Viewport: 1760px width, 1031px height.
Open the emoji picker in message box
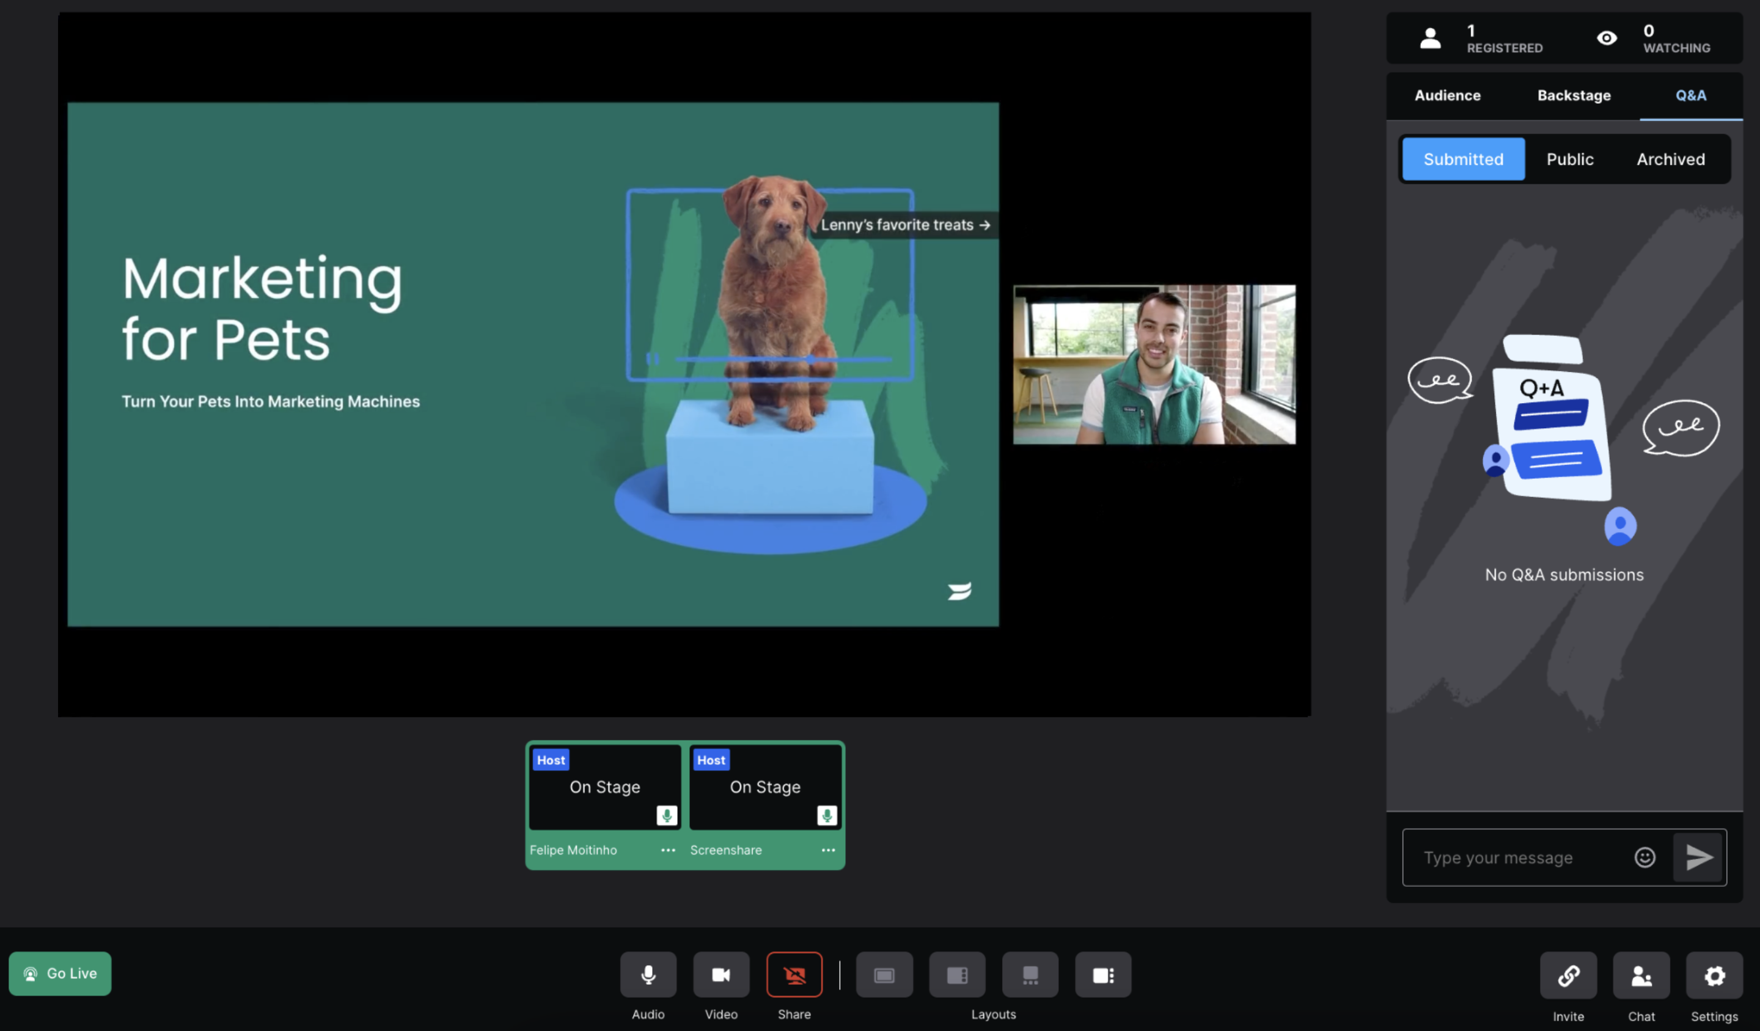click(1645, 857)
